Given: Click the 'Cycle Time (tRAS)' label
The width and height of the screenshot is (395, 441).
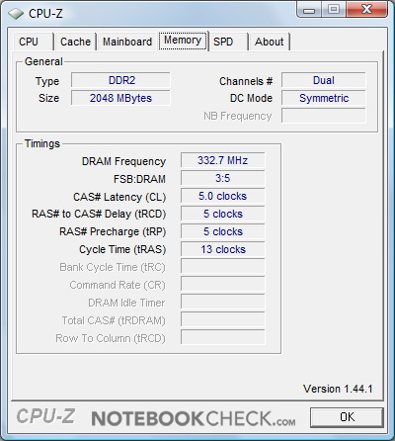Looking at the screenshot, I should (122, 249).
